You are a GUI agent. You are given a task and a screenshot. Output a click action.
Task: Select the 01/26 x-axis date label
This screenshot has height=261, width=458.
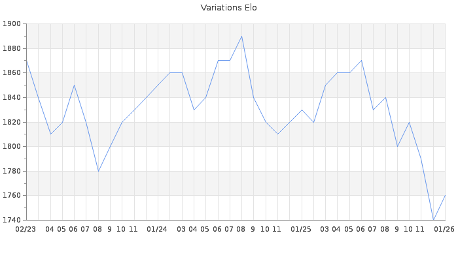(445, 229)
